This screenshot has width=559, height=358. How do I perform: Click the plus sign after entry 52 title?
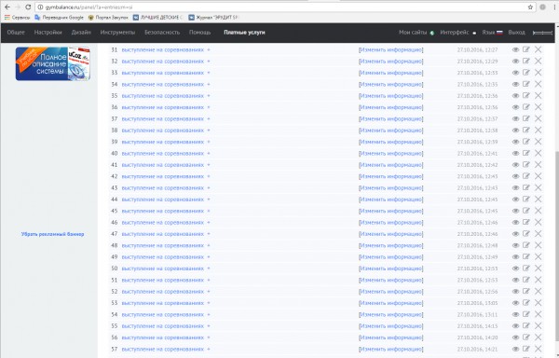click(209, 291)
